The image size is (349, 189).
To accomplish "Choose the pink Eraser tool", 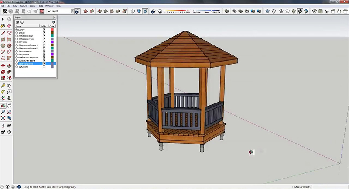I will [x=9, y=26].
